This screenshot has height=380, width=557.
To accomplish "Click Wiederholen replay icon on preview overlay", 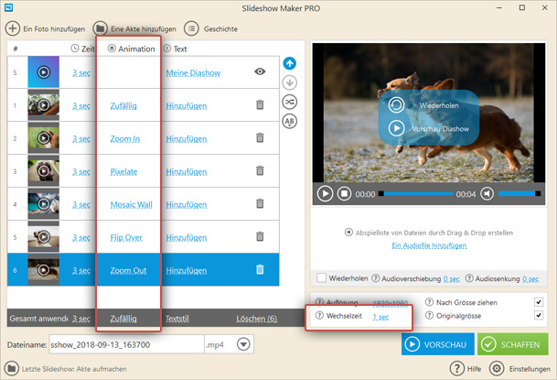I will (x=396, y=105).
